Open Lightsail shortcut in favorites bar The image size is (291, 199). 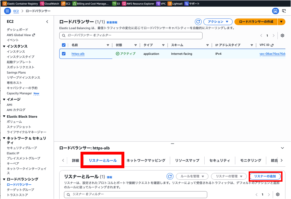[x=175, y=4]
